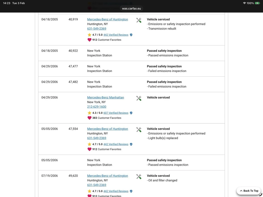This screenshot has height=197, width=263.
Task: Click the wrench icon in 04/18/2005 service row
Action: [139, 20]
